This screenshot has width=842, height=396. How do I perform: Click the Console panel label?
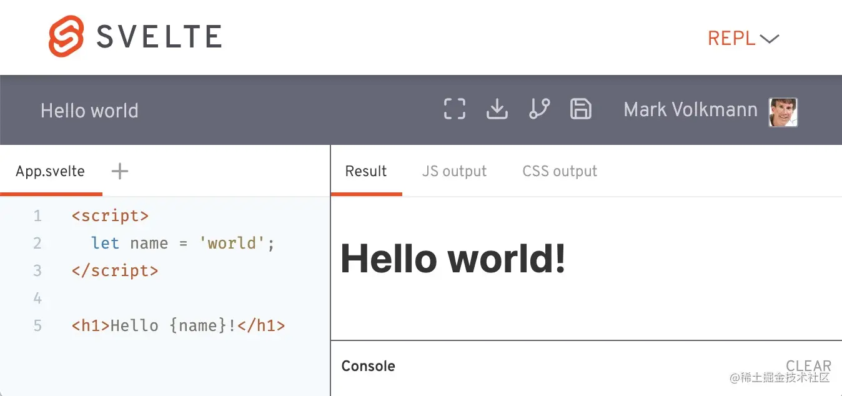pyautogui.click(x=368, y=366)
